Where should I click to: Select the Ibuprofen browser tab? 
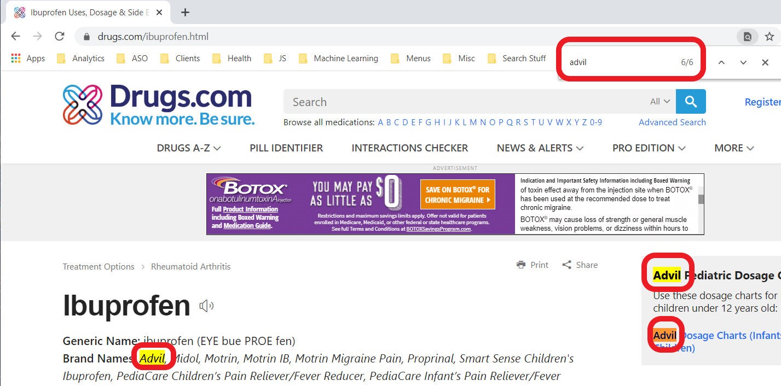(x=88, y=12)
